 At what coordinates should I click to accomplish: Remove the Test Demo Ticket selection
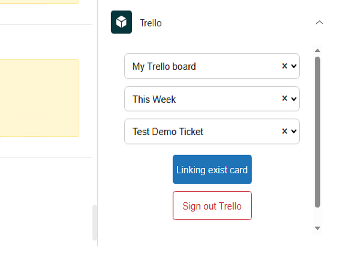coord(285,131)
